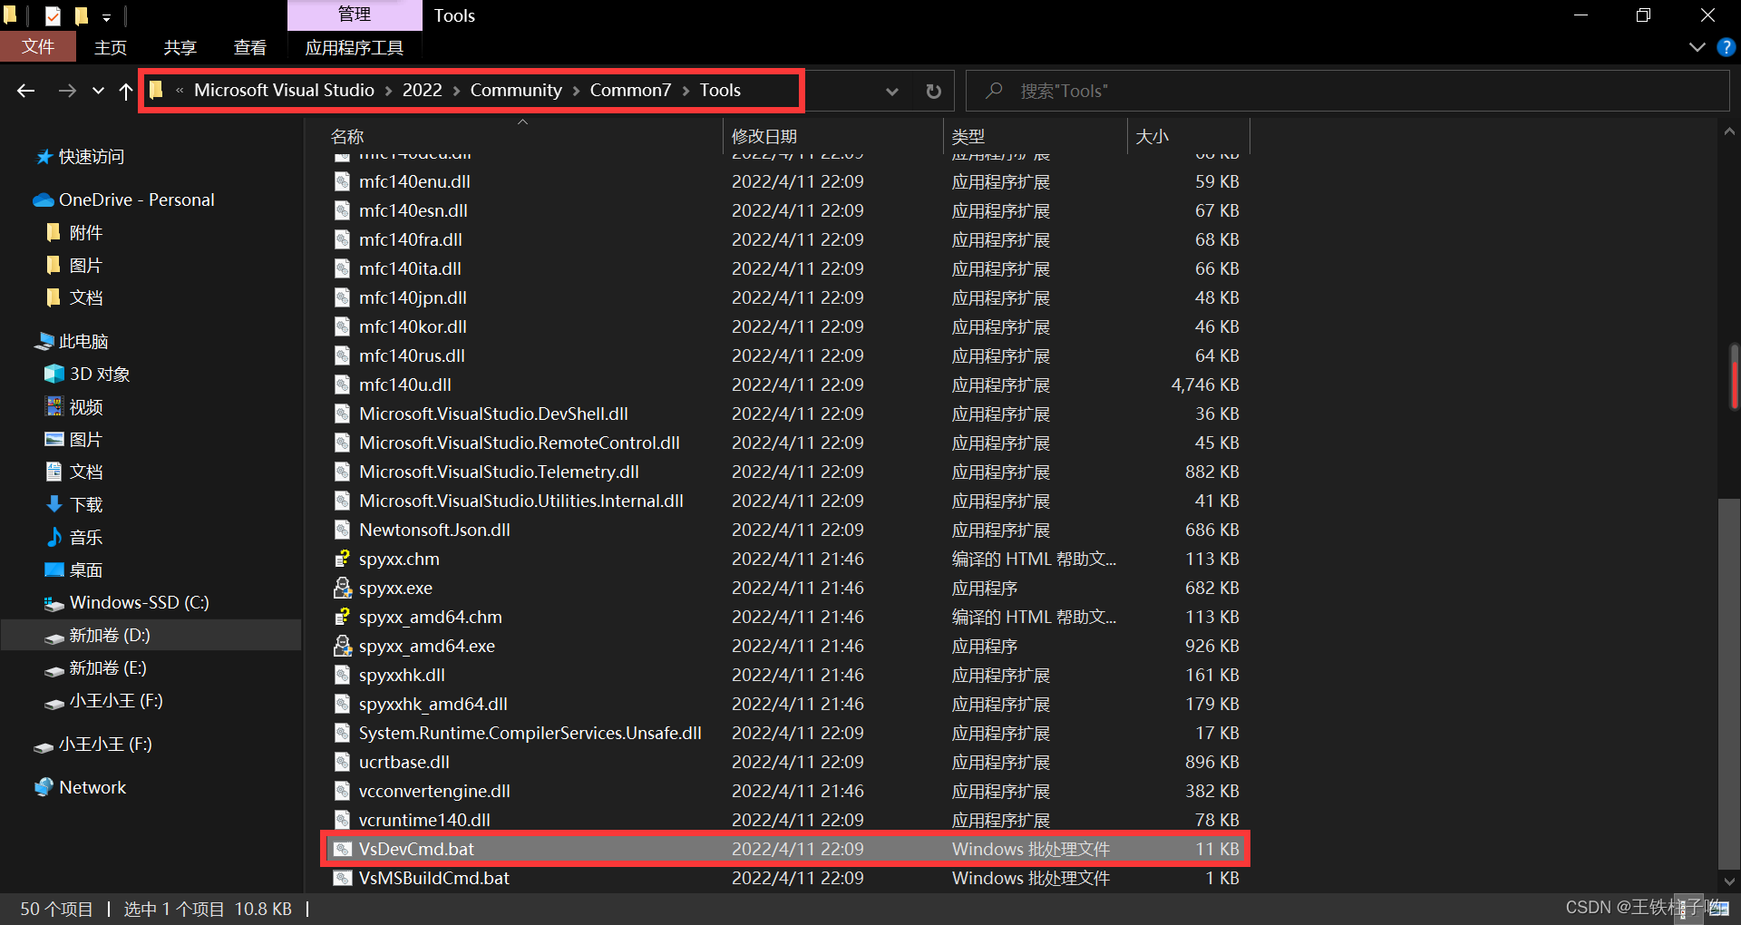Sort by 名称 column header
The height and width of the screenshot is (925, 1741).
coord(347,136)
